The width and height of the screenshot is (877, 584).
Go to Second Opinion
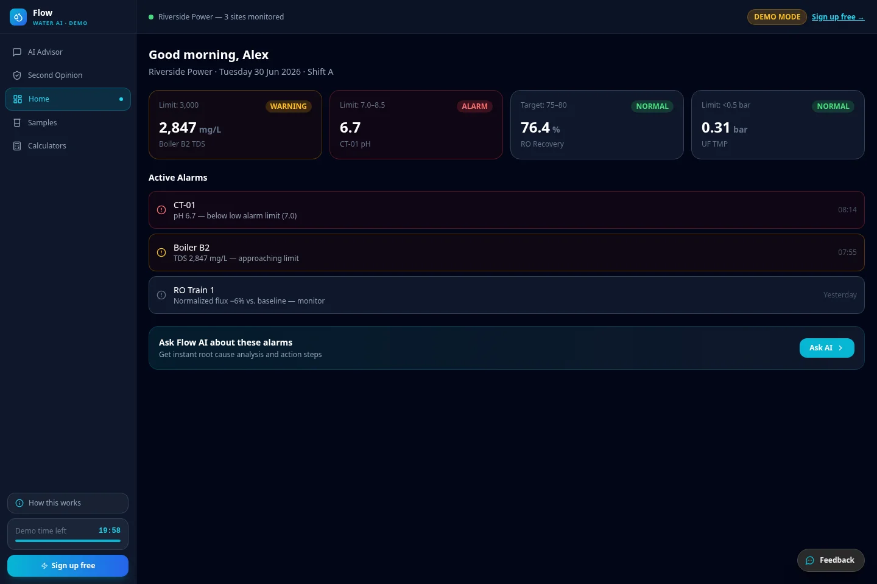pyautogui.click(x=68, y=75)
